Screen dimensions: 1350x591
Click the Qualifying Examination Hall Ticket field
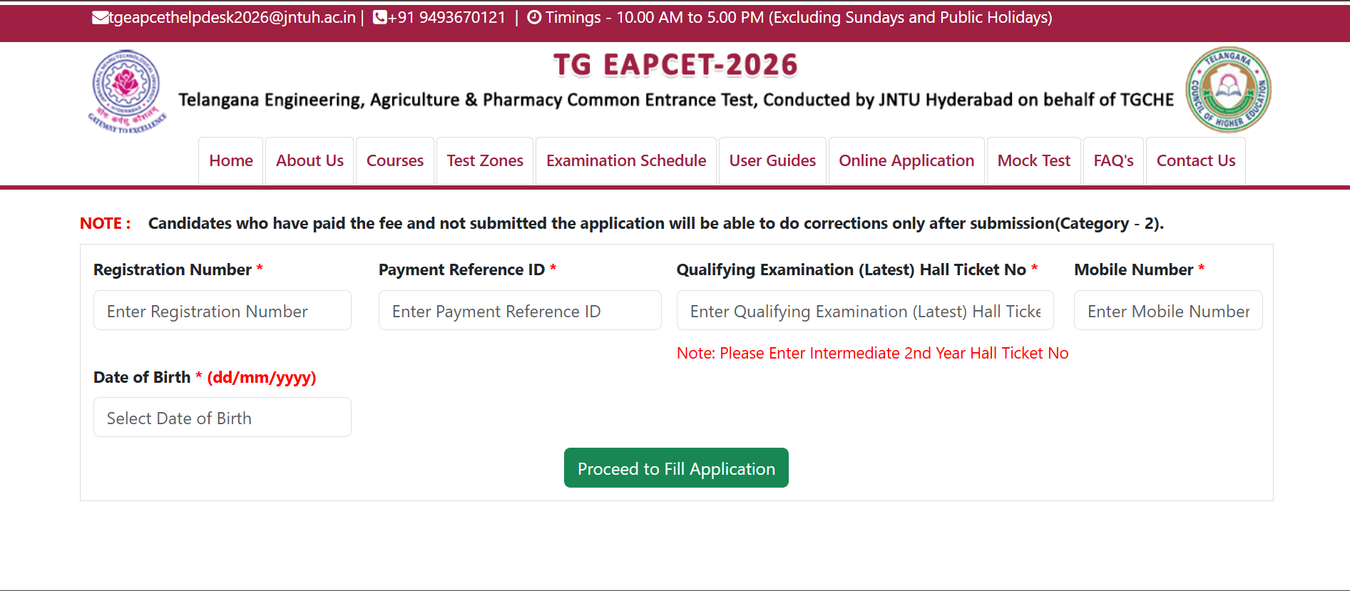point(864,311)
